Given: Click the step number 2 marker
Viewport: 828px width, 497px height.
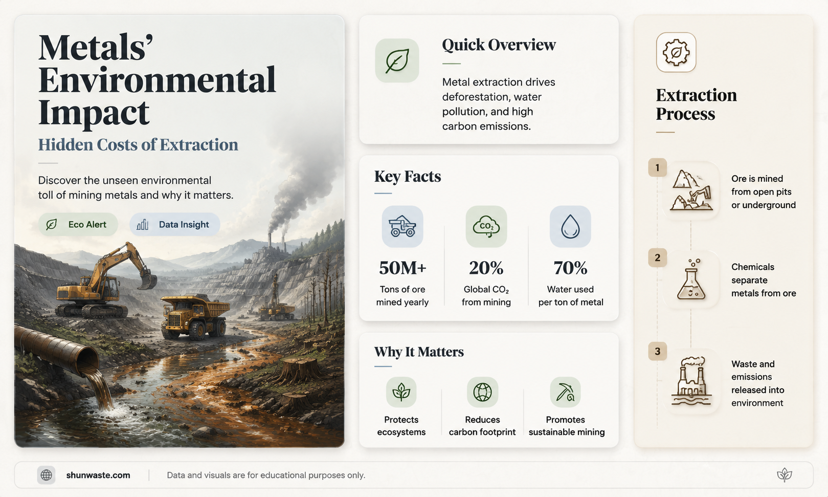Looking at the screenshot, I should 657,257.
